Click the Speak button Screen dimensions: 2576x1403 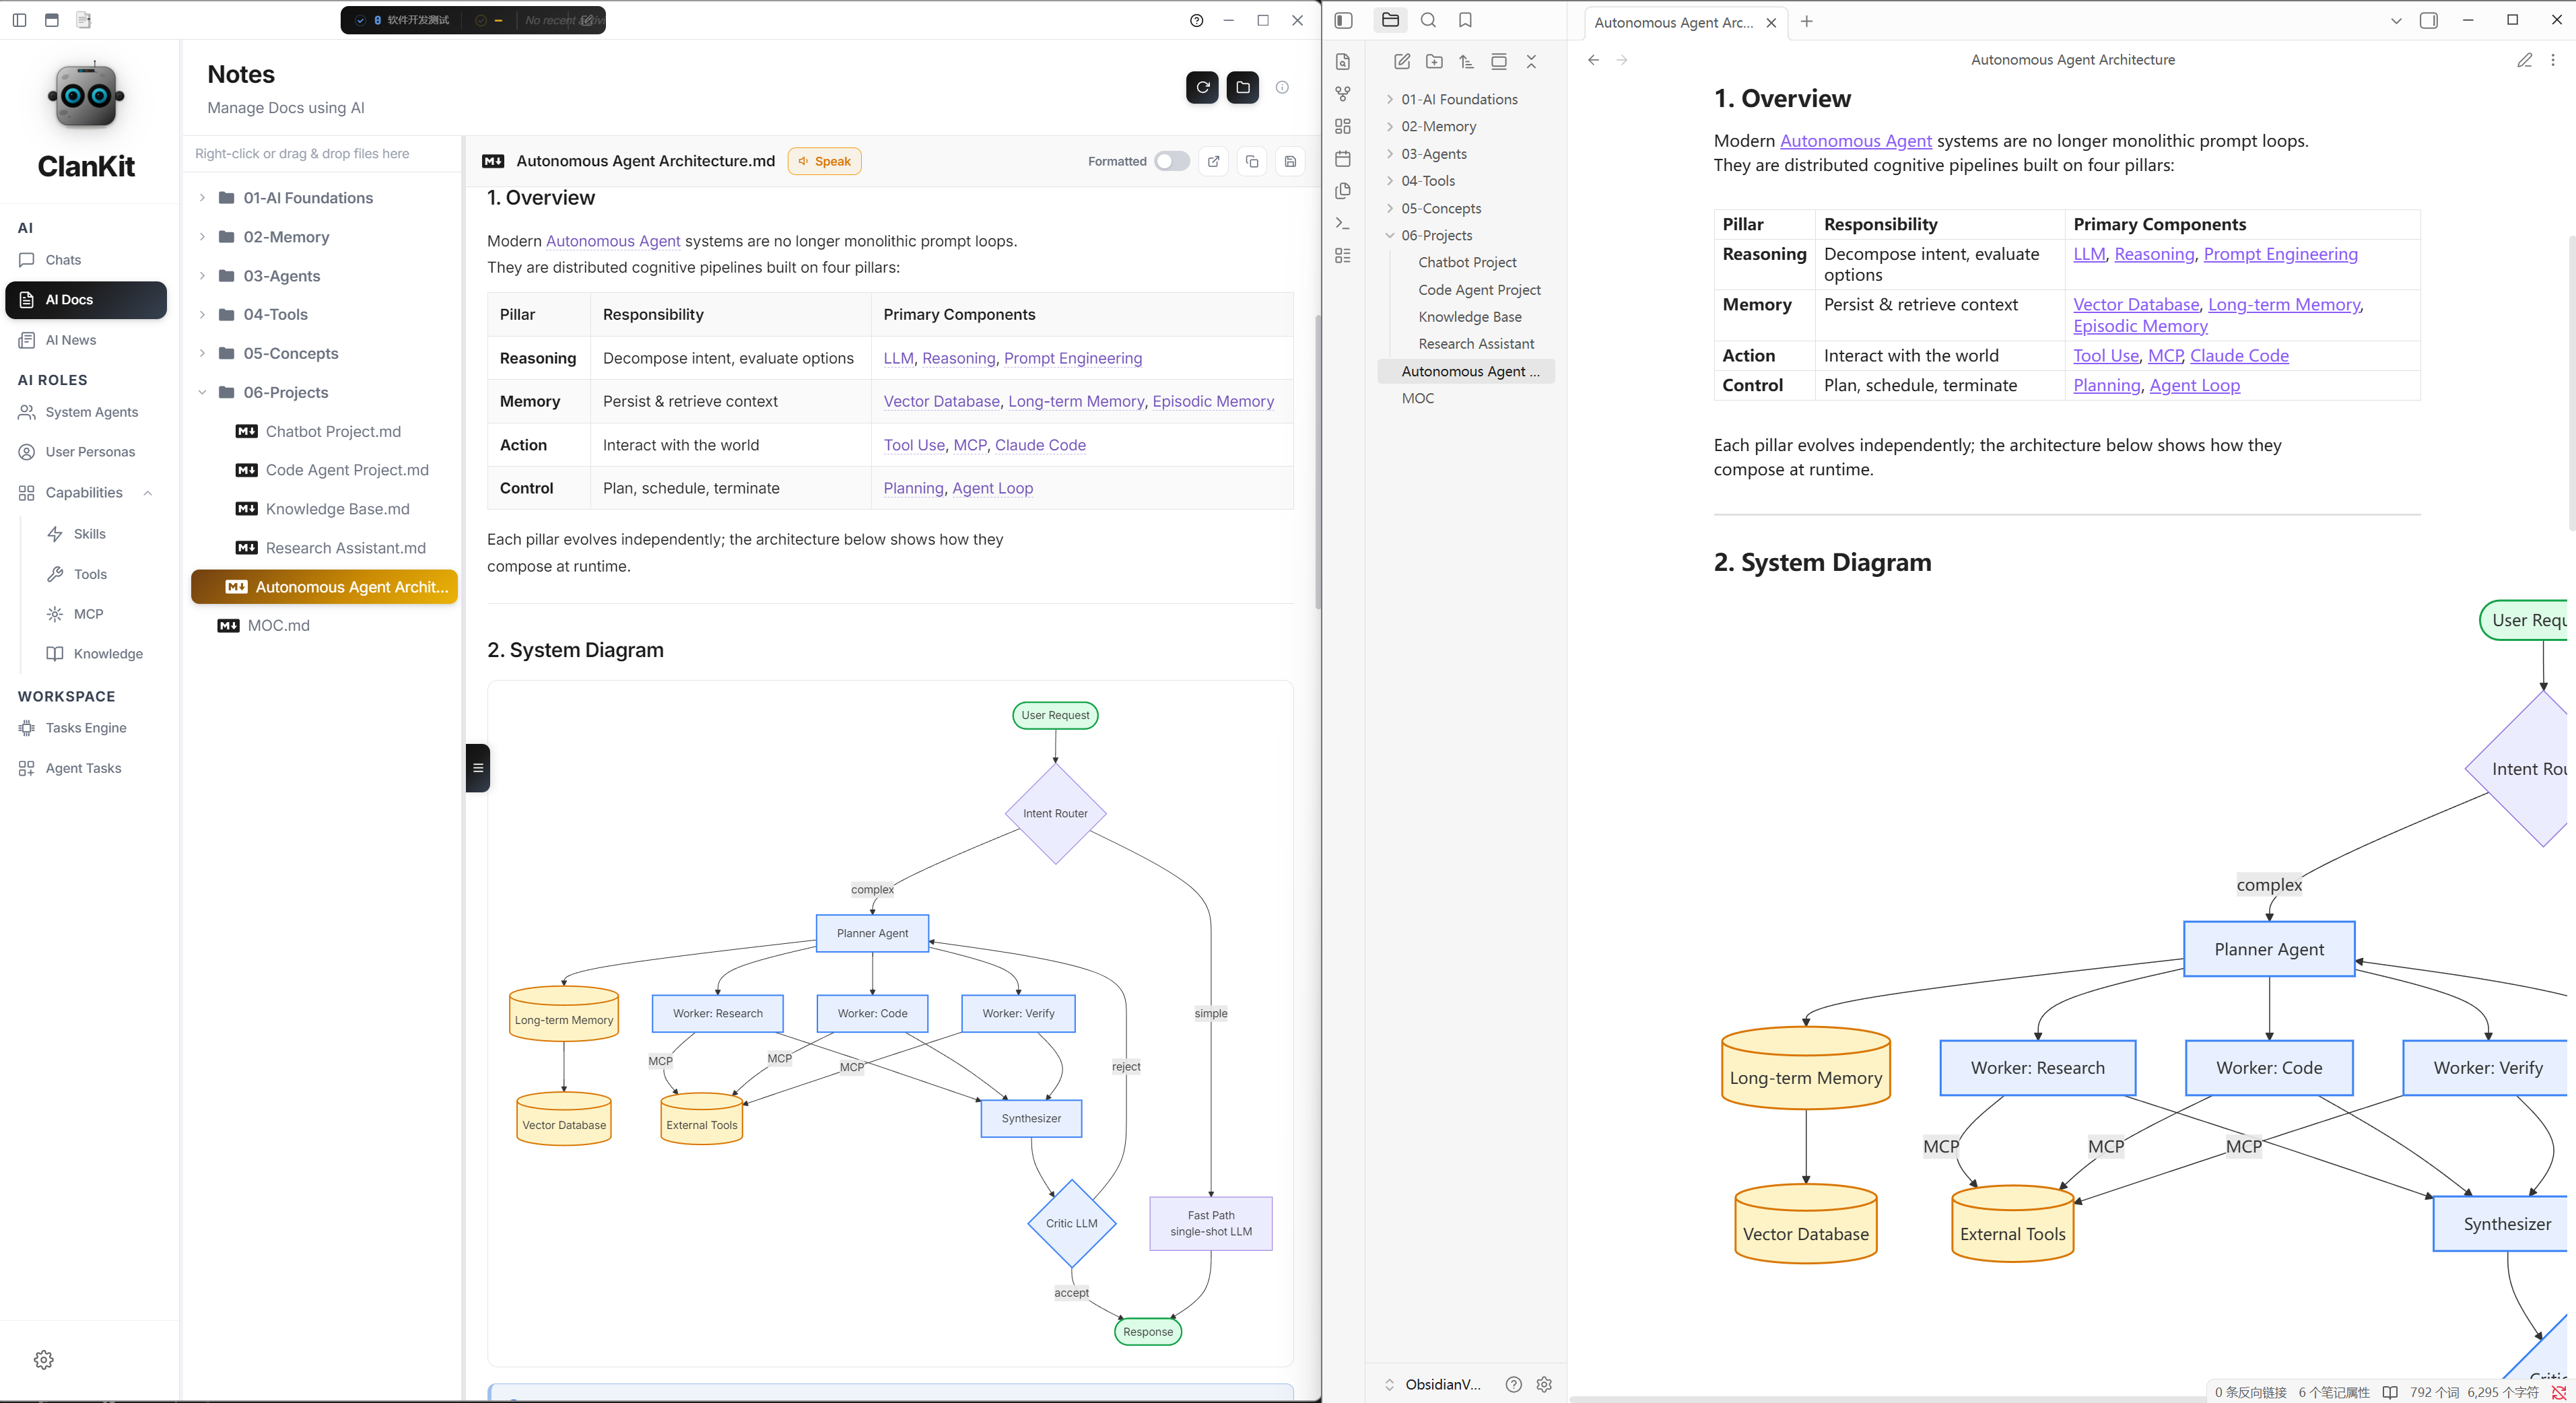point(824,161)
